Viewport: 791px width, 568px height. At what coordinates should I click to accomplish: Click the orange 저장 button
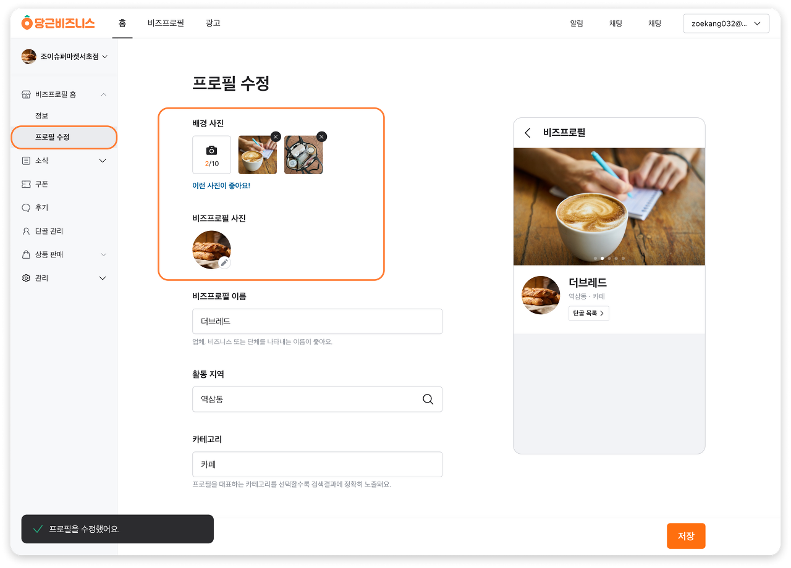coord(686,536)
